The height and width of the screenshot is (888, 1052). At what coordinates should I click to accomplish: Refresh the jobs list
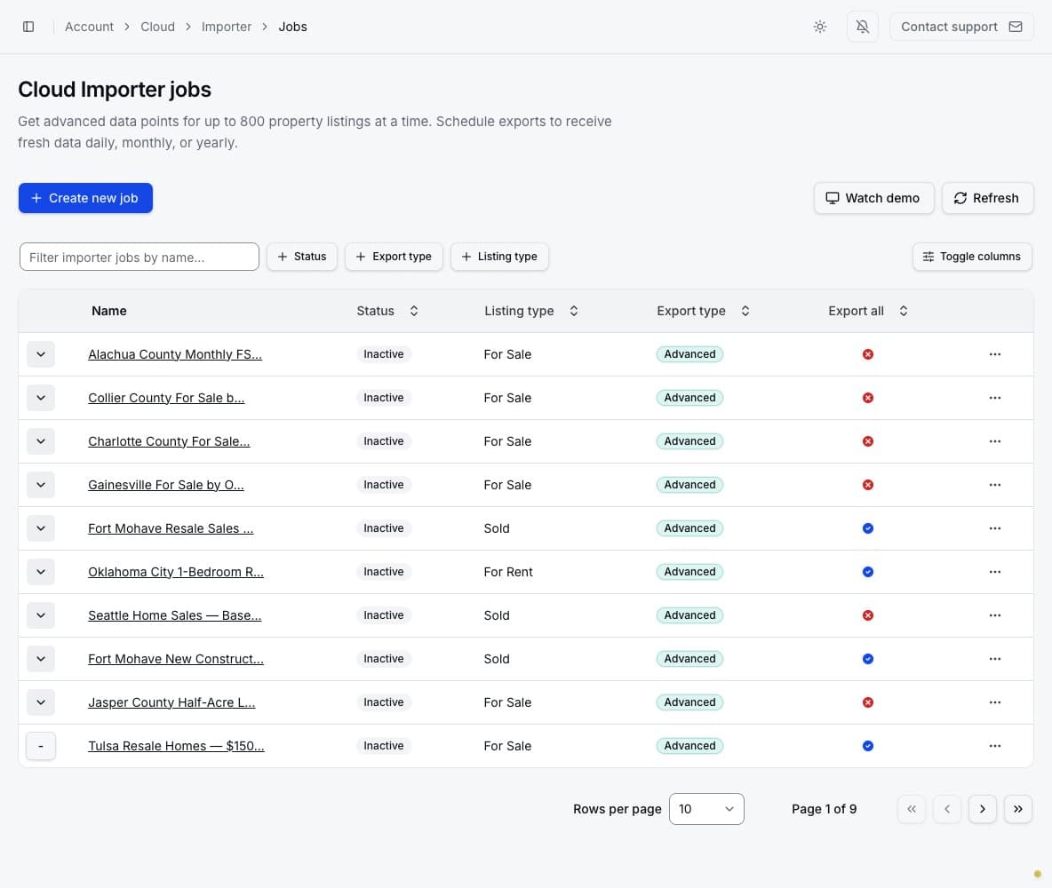click(x=987, y=198)
